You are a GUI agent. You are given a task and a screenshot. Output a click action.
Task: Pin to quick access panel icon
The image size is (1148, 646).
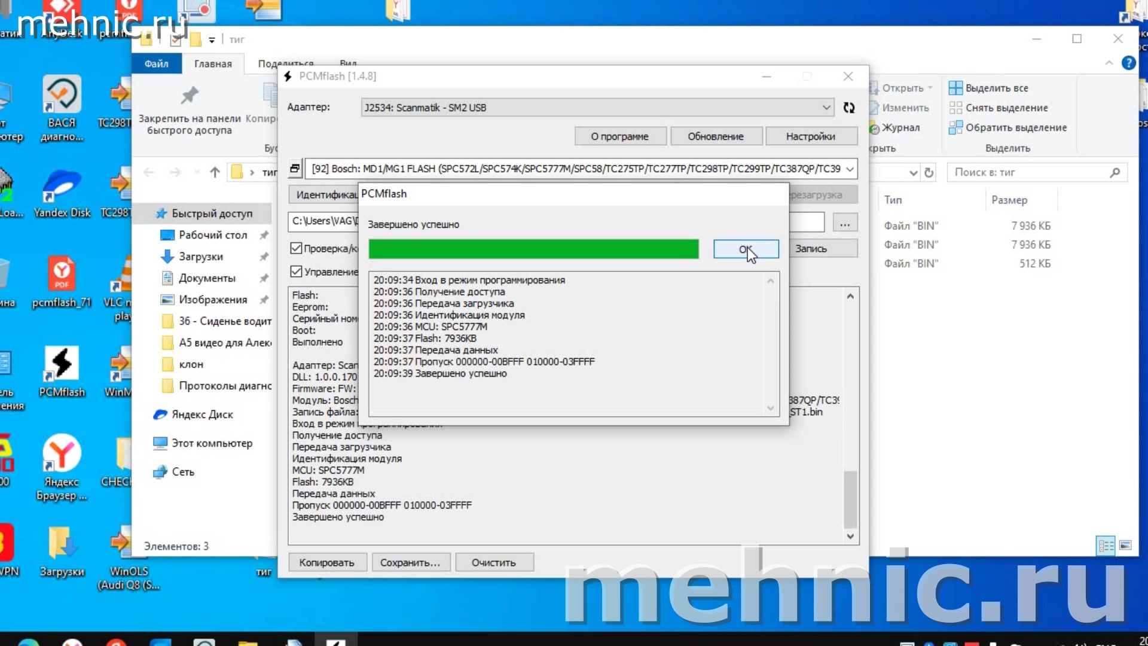point(190,96)
